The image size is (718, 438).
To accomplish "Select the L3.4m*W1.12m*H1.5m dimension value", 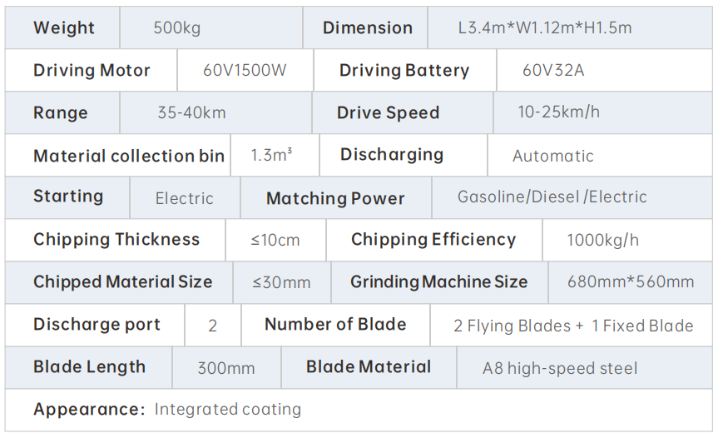I will 544,28.
